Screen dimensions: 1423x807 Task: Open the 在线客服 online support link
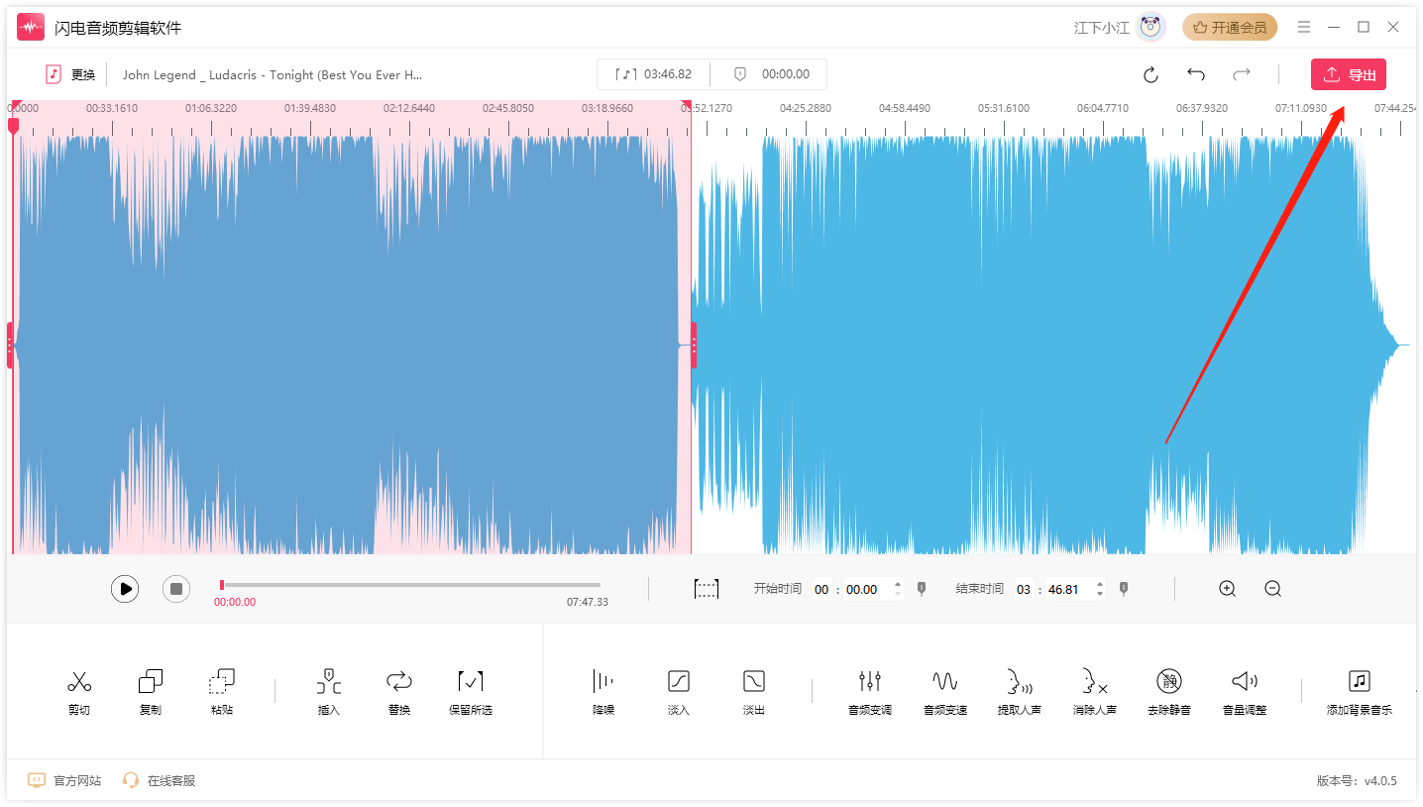pyautogui.click(x=159, y=780)
